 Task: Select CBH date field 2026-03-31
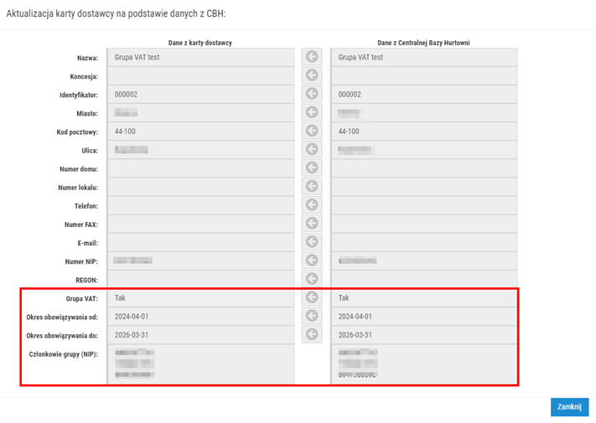424,335
